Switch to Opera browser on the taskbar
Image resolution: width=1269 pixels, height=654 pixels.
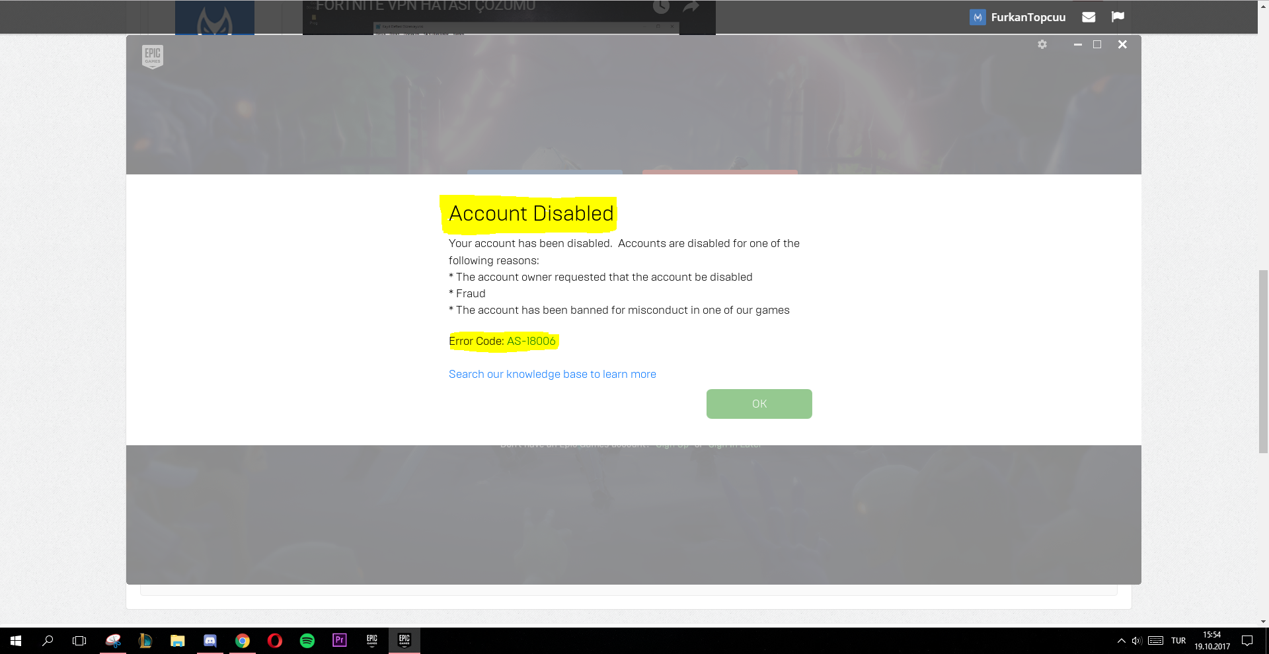click(275, 641)
